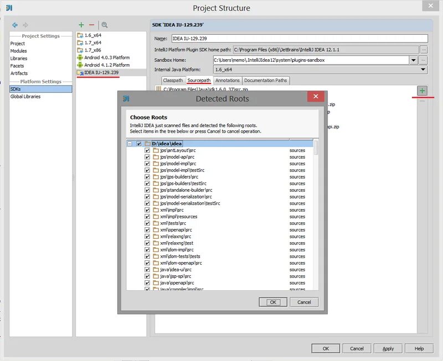This screenshot has width=443, height=361.
Task: Uncheck xml\impl\resources checkbox
Action: [x=147, y=217]
